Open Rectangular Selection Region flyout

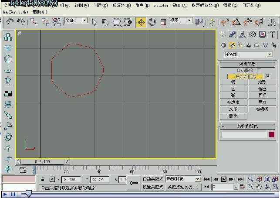click(x=117, y=23)
